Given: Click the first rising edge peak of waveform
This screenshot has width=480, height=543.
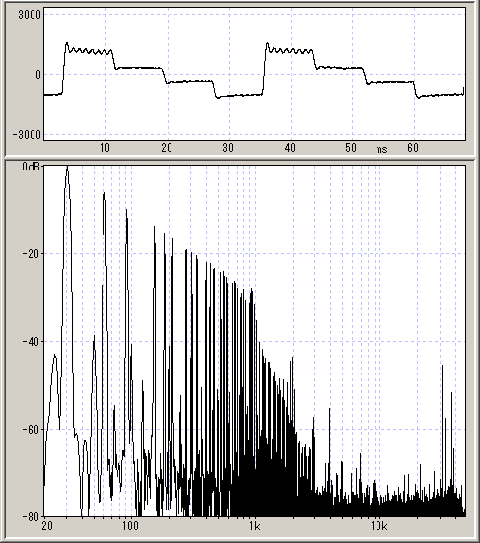Looking at the screenshot, I should click(x=67, y=44).
